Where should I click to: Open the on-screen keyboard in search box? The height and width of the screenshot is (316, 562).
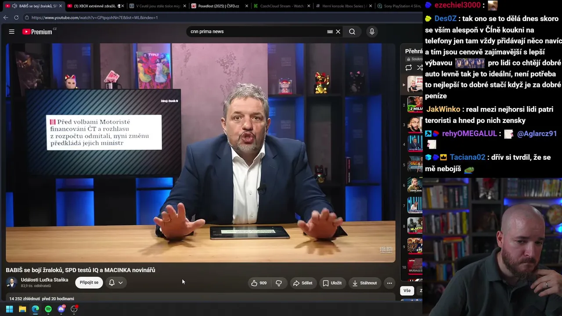pyautogui.click(x=330, y=32)
